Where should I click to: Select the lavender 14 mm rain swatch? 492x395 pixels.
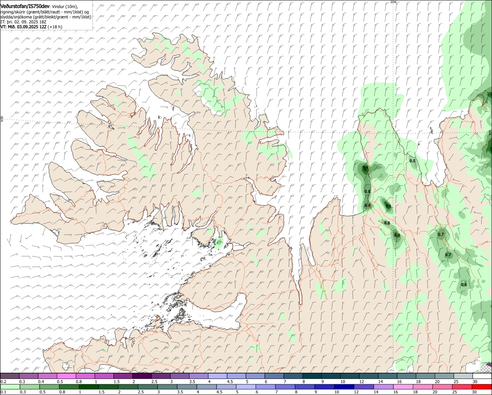coord(383,387)
